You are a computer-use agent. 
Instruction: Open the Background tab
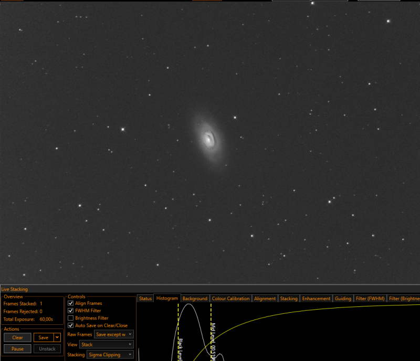[195, 299]
